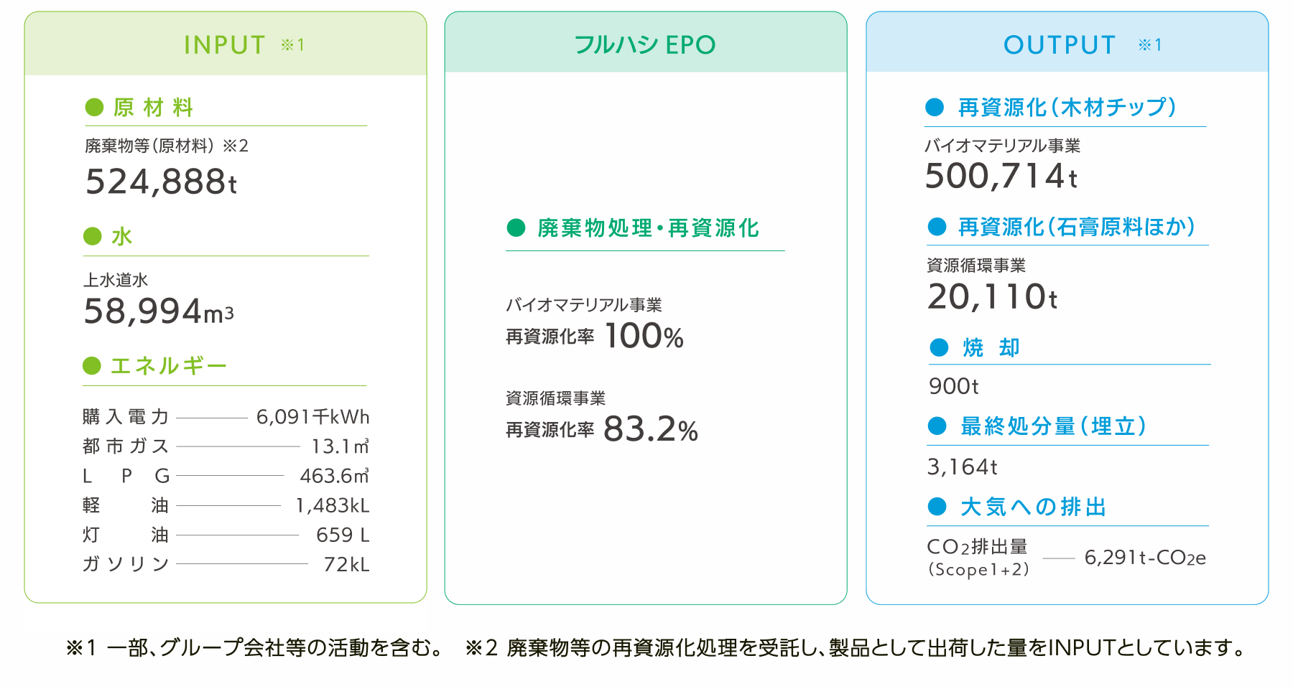Screen dimensions: 1293x689
Task: Click the bullet beside 廃棄物処理・再資源化
Action: click(x=516, y=228)
